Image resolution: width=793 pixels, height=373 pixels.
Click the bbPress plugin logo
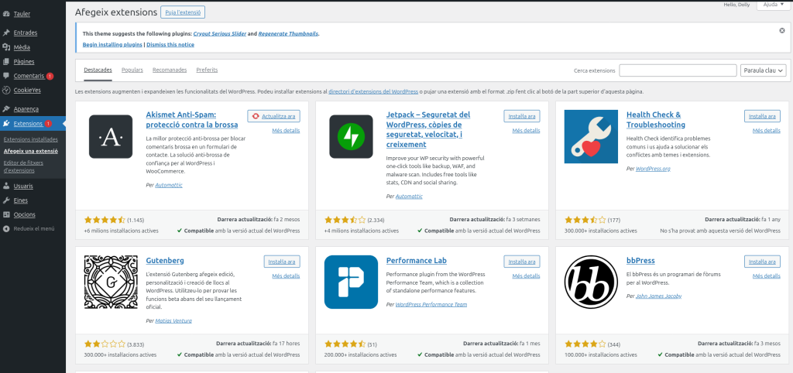pyautogui.click(x=591, y=282)
